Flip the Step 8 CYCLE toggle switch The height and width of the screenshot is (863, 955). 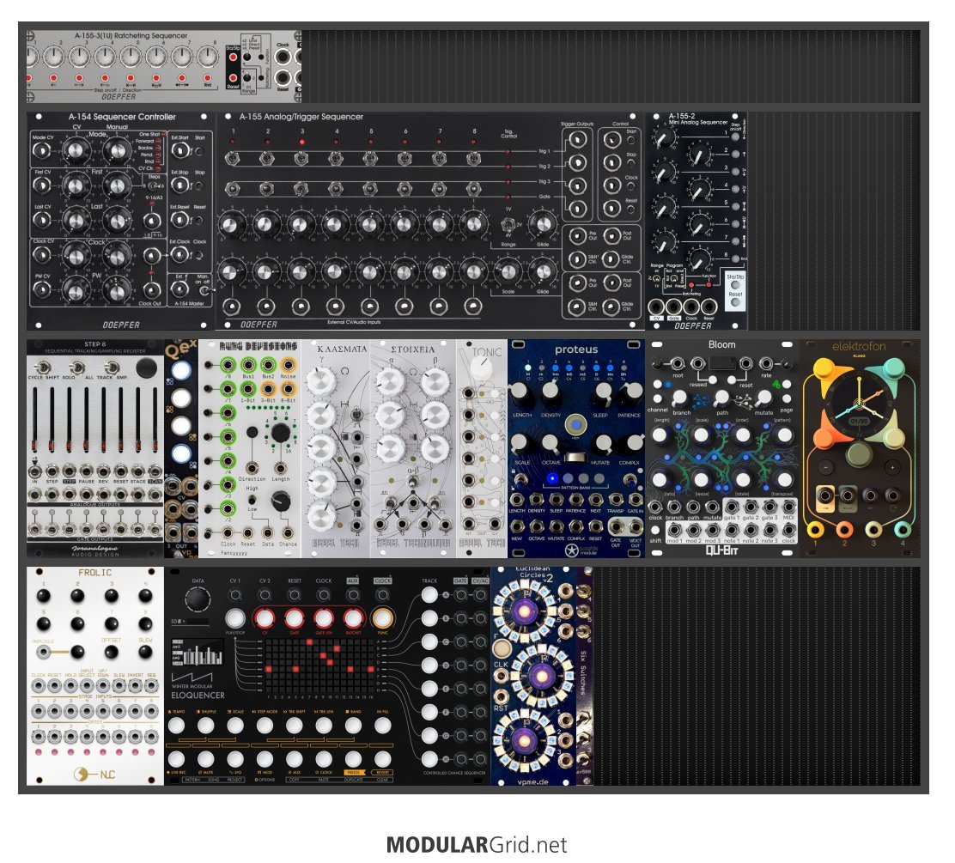43,368
